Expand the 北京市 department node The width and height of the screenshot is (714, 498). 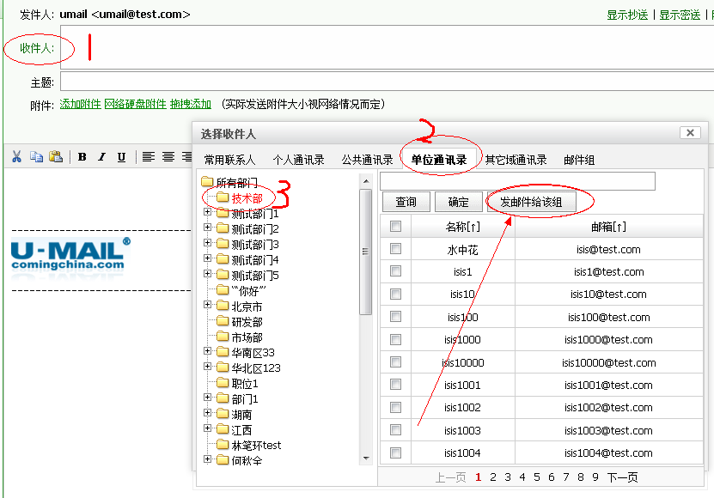208,306
